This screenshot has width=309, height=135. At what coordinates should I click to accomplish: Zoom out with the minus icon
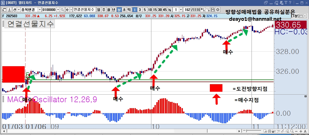pyautogui.click(x=296, y=131)
